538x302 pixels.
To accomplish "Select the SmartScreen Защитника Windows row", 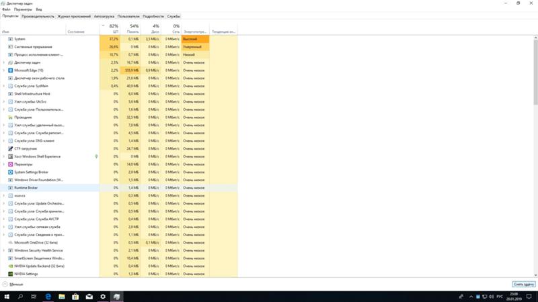I will (119, 258).
